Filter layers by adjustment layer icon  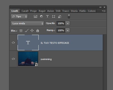tap(41, 16)
